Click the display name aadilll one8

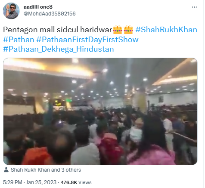tap(38, 7)
